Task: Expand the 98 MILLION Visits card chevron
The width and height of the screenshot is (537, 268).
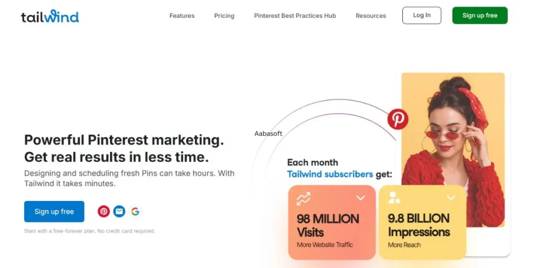Action: [361, 197]
